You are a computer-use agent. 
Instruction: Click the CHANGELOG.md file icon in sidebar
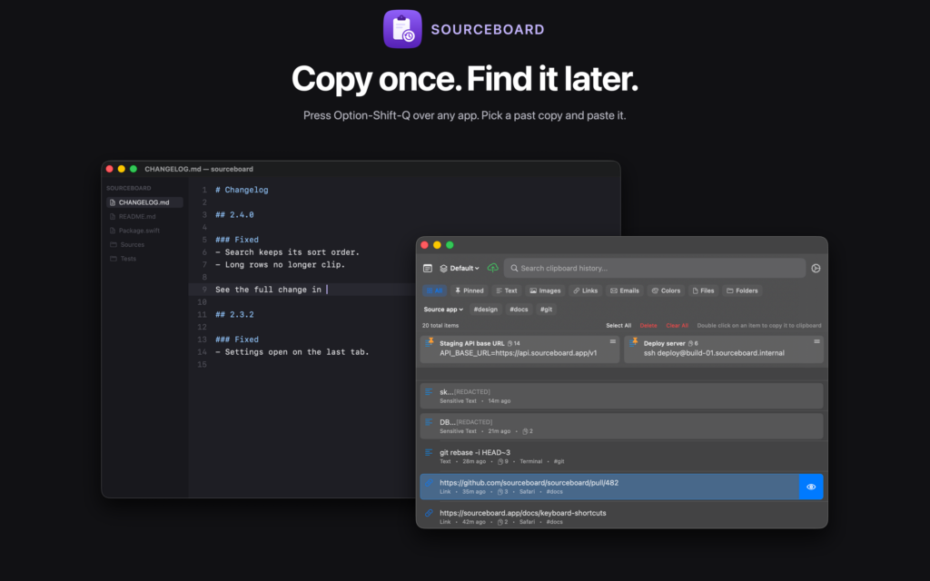pyautogui.click(x=113, y=202)
